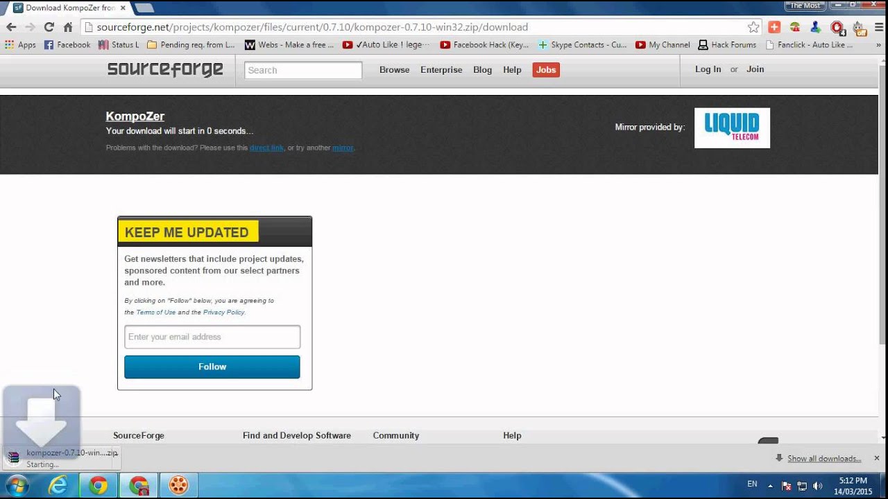Screen dimensions: 888x499
Task: Open the orange film reel taskbar app
Action: 178,485
